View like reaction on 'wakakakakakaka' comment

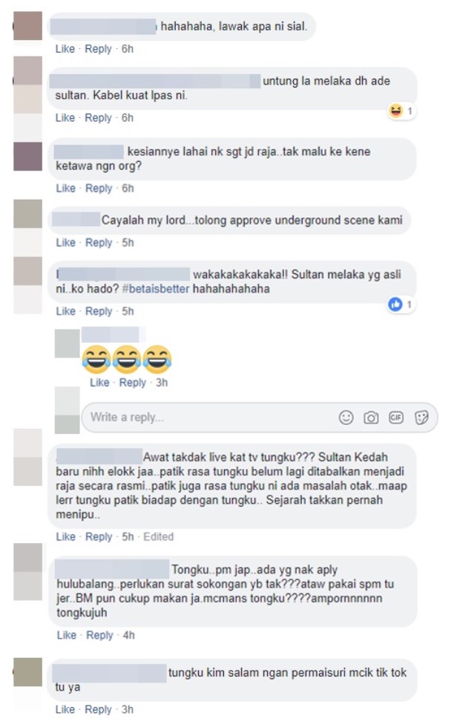pyautogui.click(x=401, y=304)
